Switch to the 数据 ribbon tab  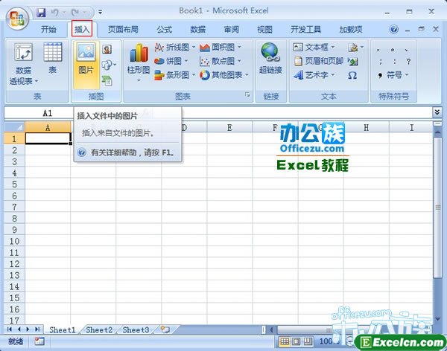pyautogui.click(x=197, y=29)
